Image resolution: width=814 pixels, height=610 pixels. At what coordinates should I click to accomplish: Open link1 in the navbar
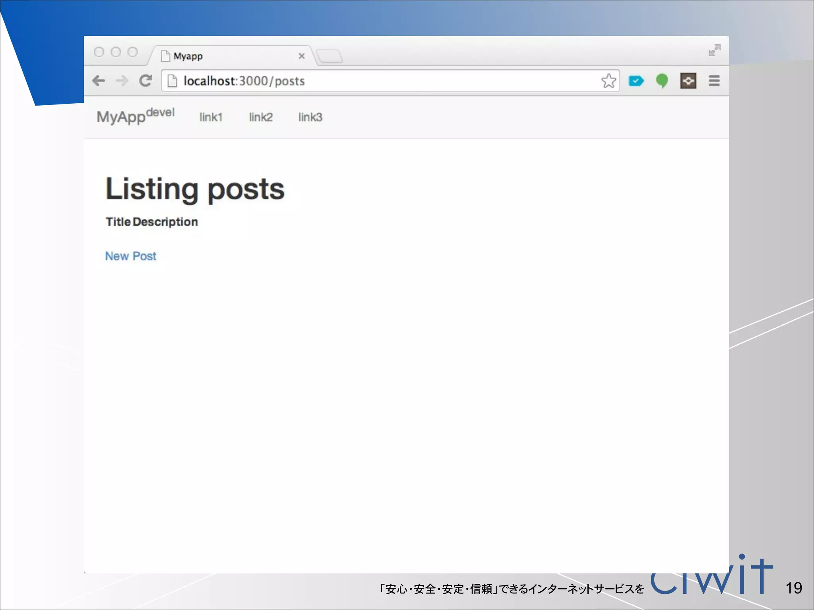click(211, 117)
